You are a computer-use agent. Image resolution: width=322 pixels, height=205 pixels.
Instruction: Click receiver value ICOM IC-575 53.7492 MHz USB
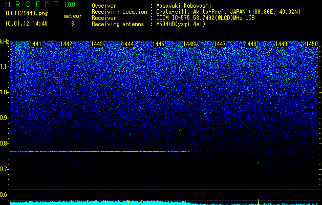coord(206,18)
